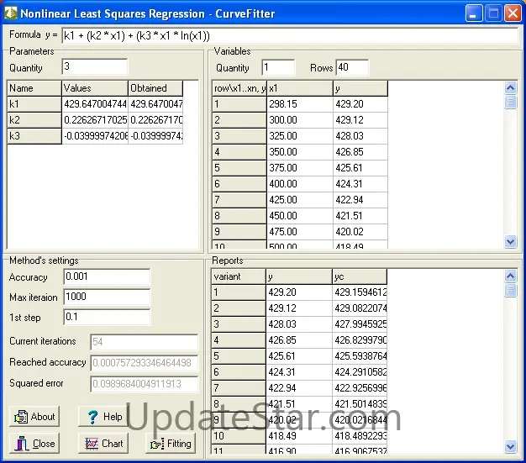The height and width of the screenshot is (463, 526).
Task: Select the 1st step field
Action: pos(106,317)
